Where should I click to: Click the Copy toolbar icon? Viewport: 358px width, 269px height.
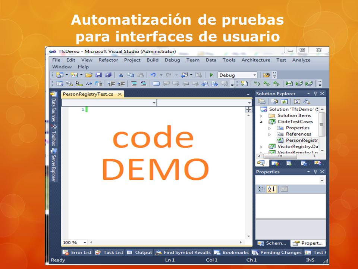click(131, 75)
